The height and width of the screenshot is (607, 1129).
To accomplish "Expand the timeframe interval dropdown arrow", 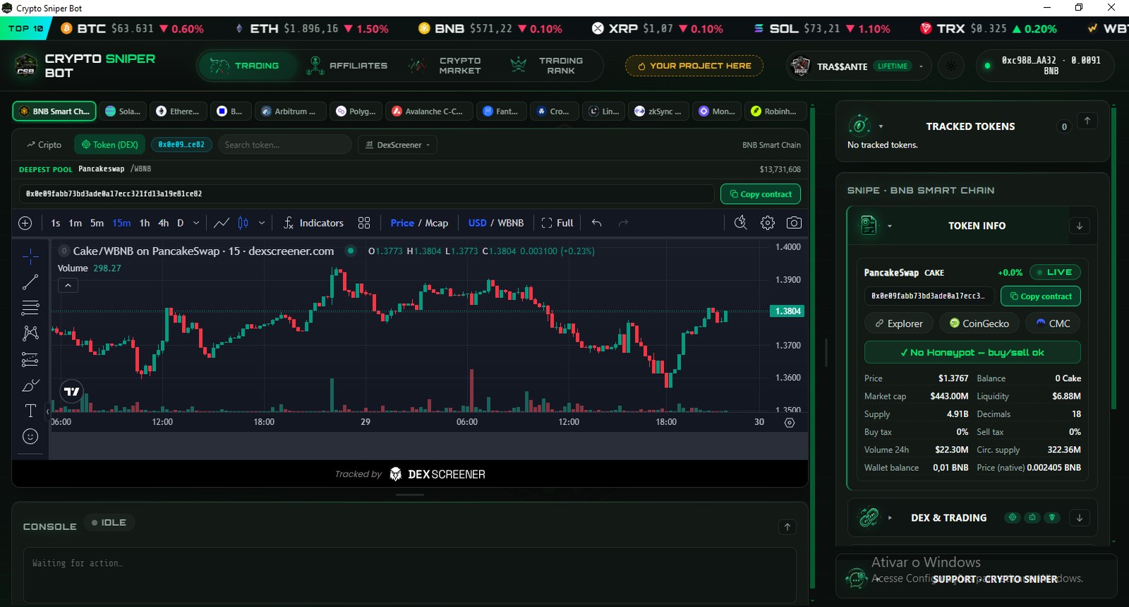I will (196, 223).
